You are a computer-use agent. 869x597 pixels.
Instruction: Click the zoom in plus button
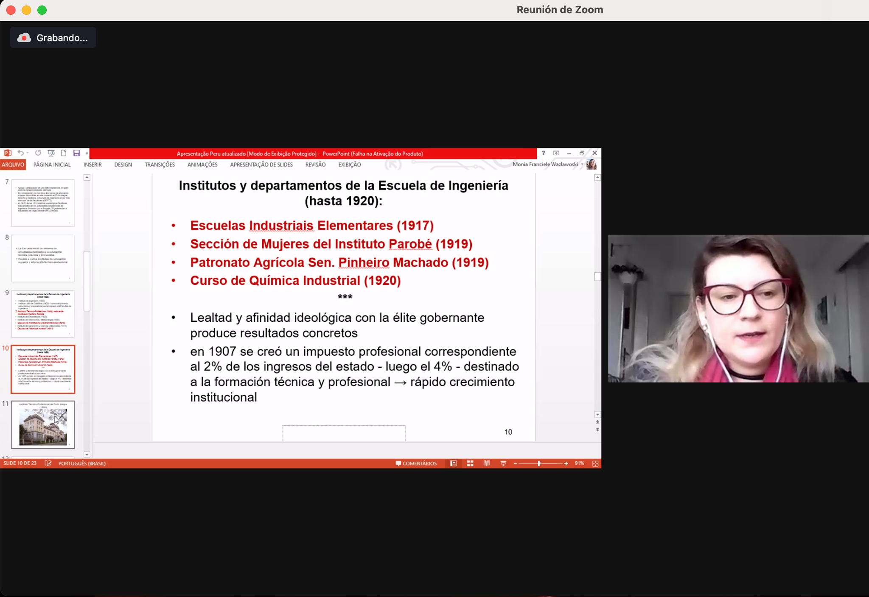[566, 463]
